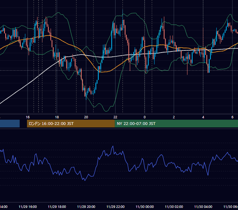Click the upper time axis label 18
238x210 pixels.
[x=57, y=117]
